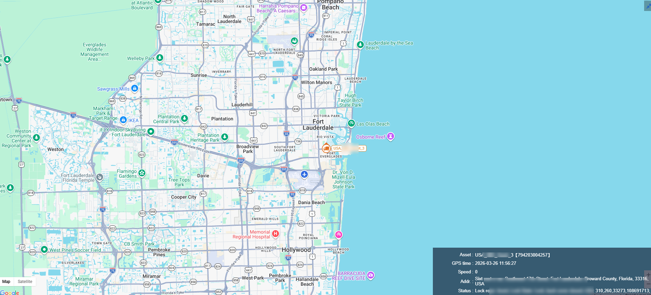The height and width of the screenshot is (295, 651).
Task: Switch to Satellite map view
Action: (25, 282)
